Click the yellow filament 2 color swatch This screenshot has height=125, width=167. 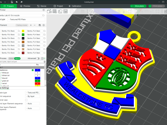click(x=23, y=31)
